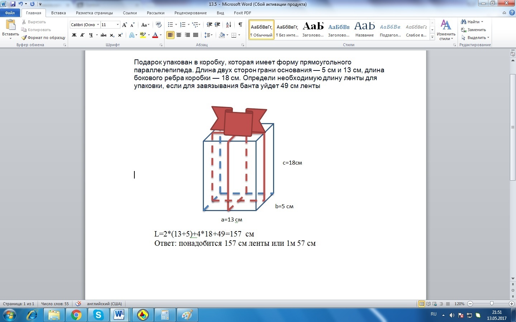
Task: Apply the text highlight color
Action: pyautogui.click(x=143, y=35)
